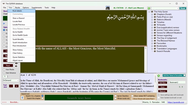Click the book icon beside The Blessed Names

point(155,41)
